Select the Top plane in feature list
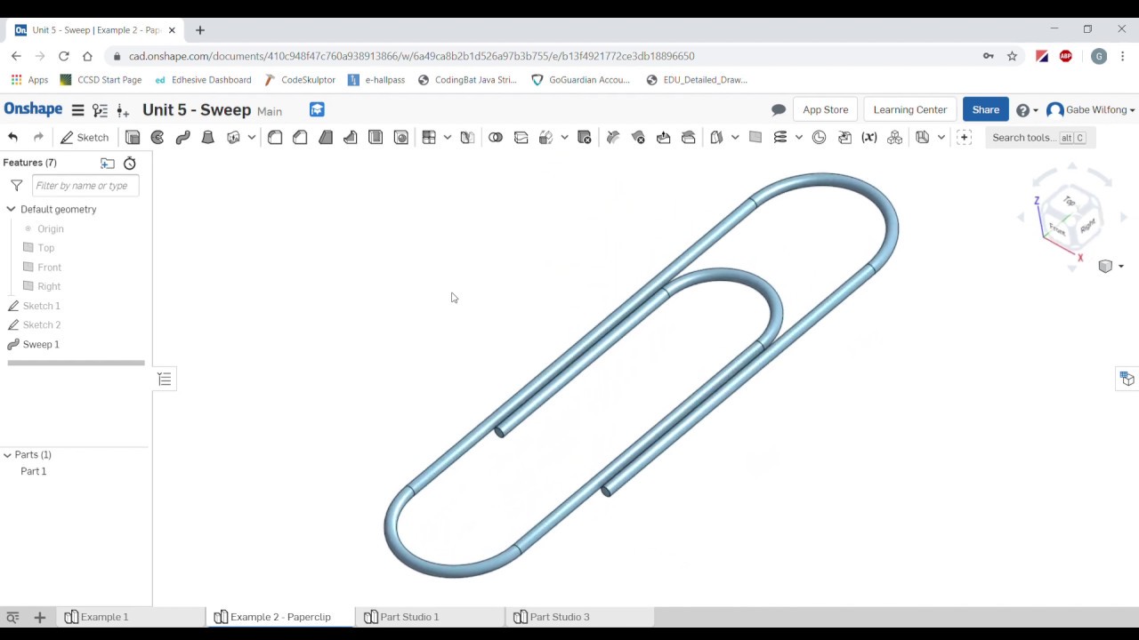1139x640 pixels. pyautogui.click(x=46, y=248)
